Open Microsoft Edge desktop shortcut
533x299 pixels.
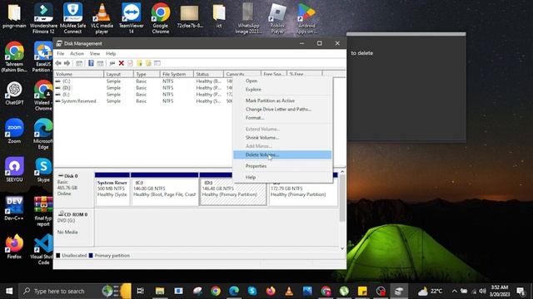[x=43, y=135]
